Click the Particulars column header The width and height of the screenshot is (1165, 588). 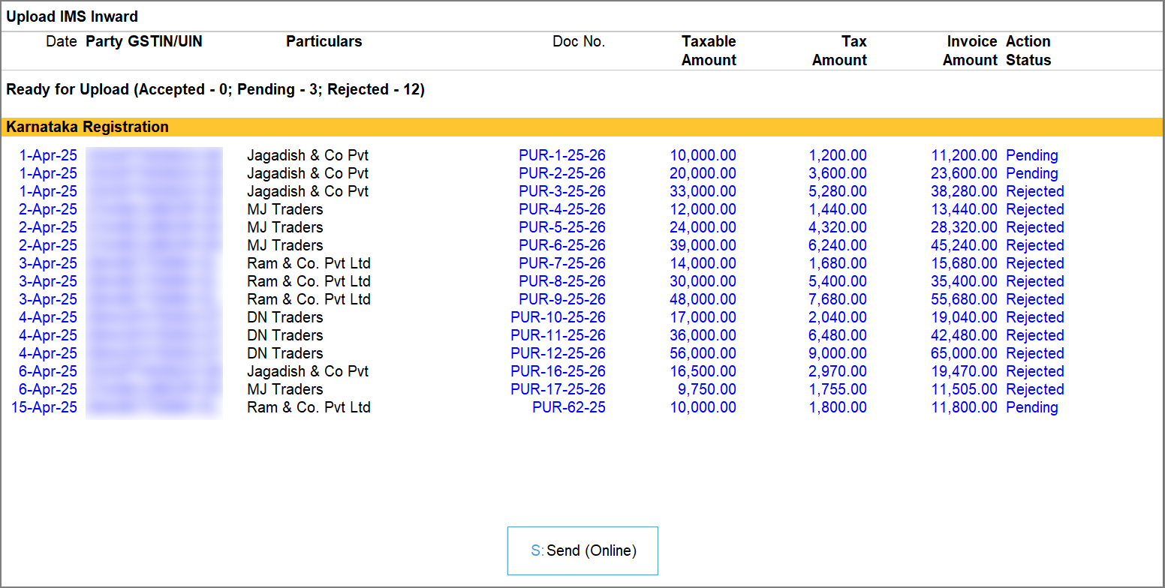(x=324, y=41)
